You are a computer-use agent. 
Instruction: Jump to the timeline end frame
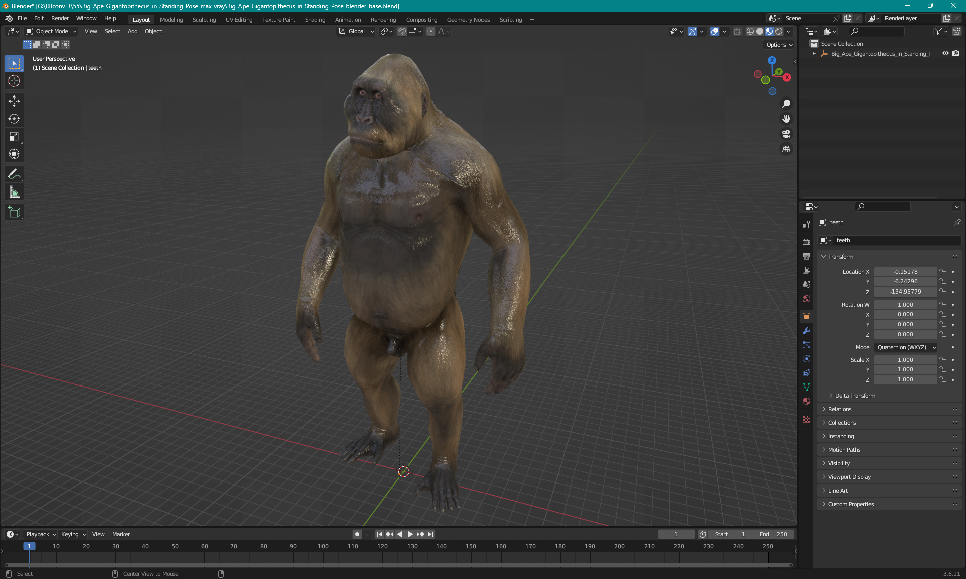click(430, 534)
